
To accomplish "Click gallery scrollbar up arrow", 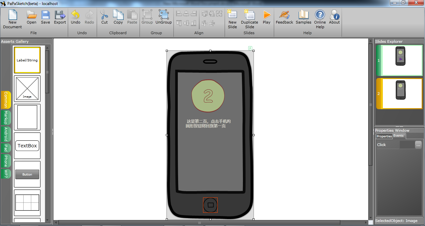I will click(x=47, y=48).
